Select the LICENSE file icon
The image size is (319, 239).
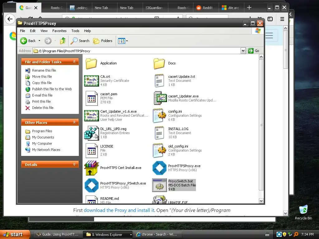92,150
